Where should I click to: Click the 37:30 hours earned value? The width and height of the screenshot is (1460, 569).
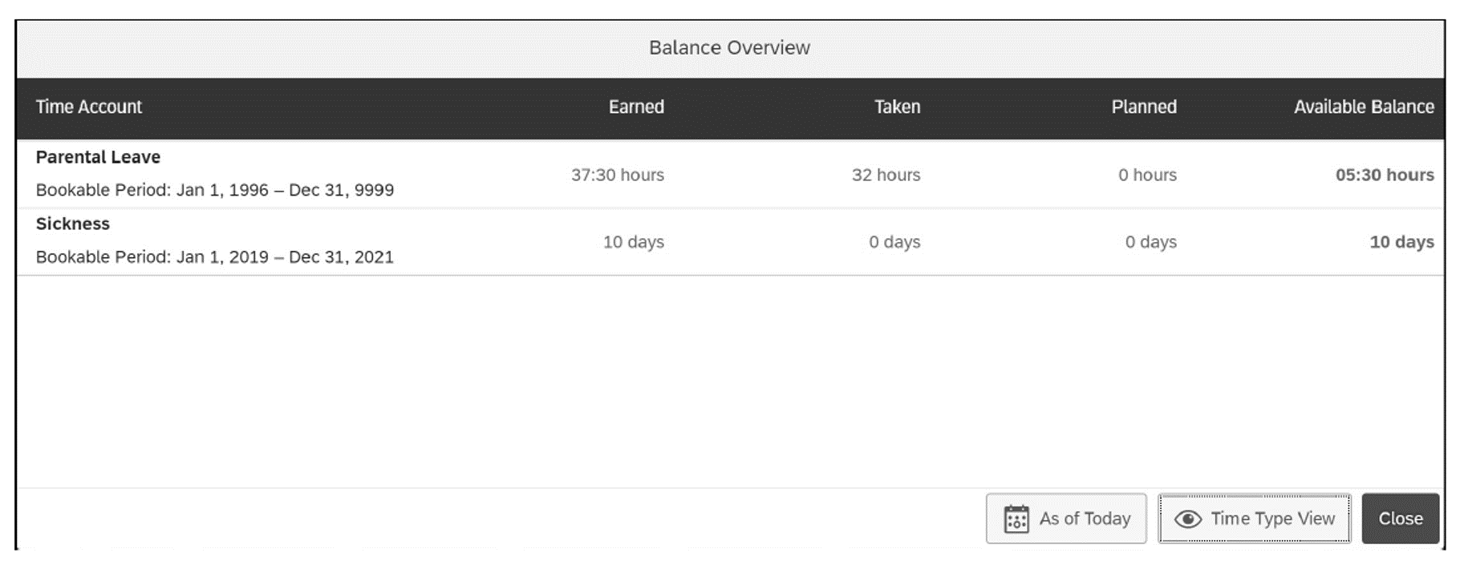[618, 175]
